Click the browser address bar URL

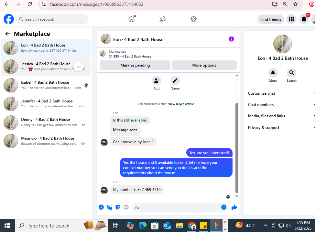click(x=97, y=4)
